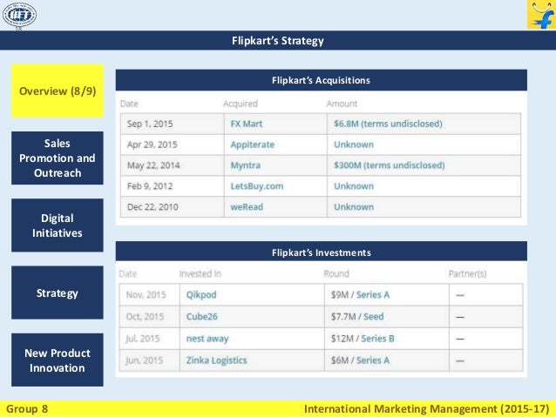This screenshot has width=556, height=417.
Task: Click the Flipkart's Acquisitions header
Action: pos(322,80)
